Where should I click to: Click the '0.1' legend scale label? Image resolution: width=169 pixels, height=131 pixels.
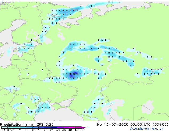(x=3, y=130)
